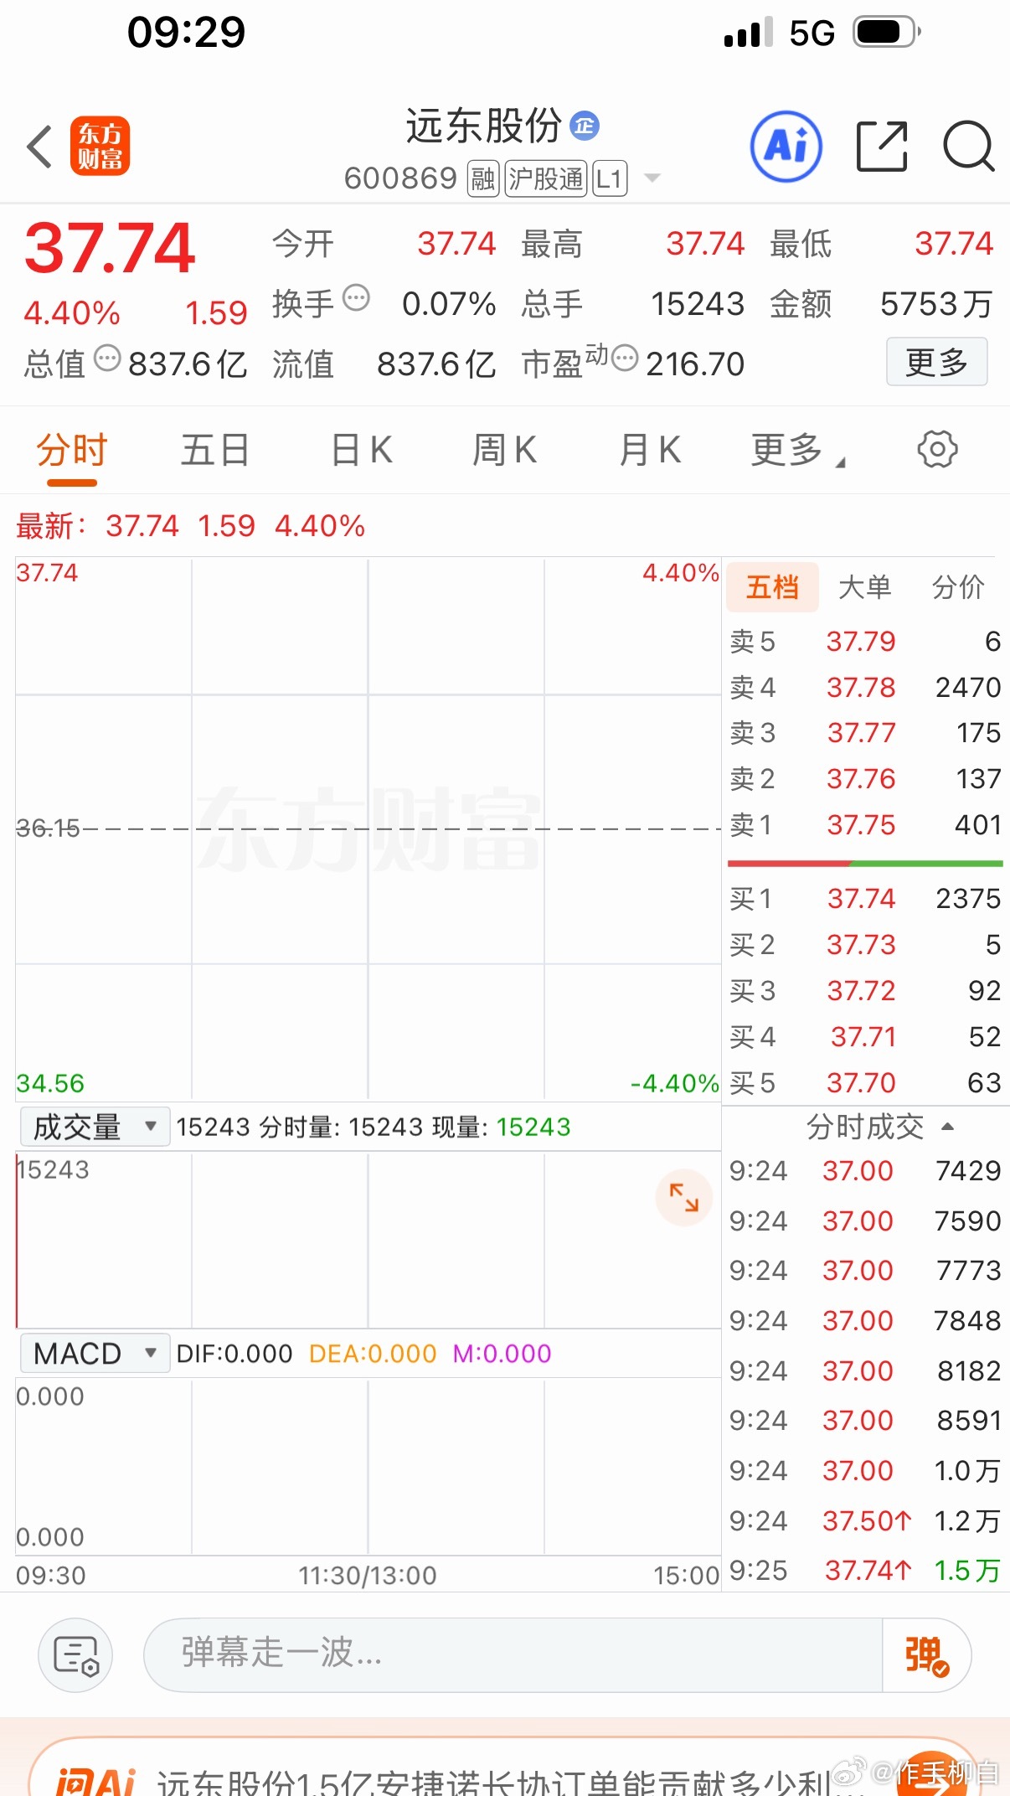Screen dimensions: 1010x1796
Task: Open the 更多 chart period dropdown
Action: 798,450
